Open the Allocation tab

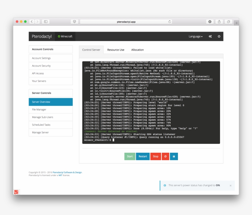[137, 49]
